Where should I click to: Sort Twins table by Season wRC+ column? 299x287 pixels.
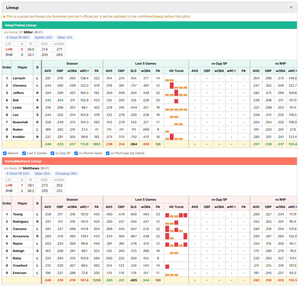[x=84, y=71]
